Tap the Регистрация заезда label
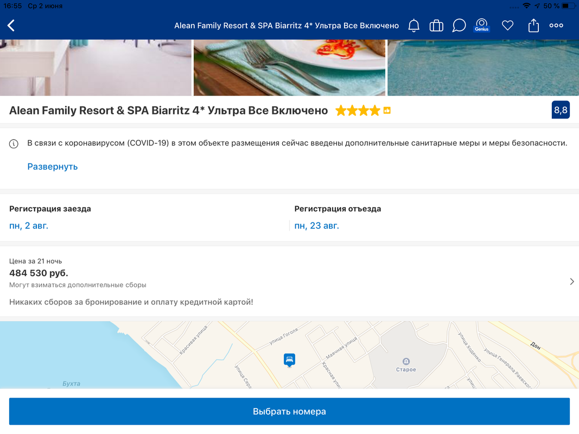The width and height of the screenshot is (579, 434). pos(50,209)
